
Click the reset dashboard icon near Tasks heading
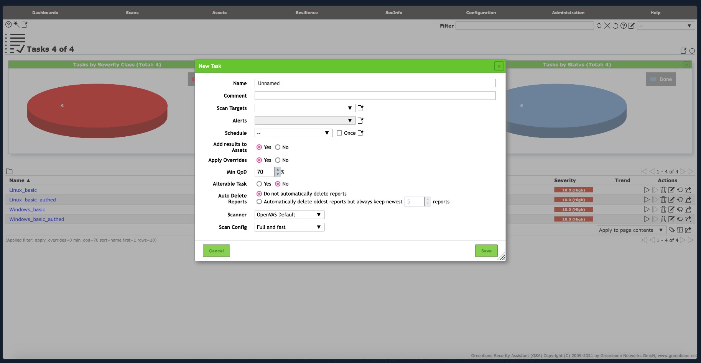coord(692,51)
